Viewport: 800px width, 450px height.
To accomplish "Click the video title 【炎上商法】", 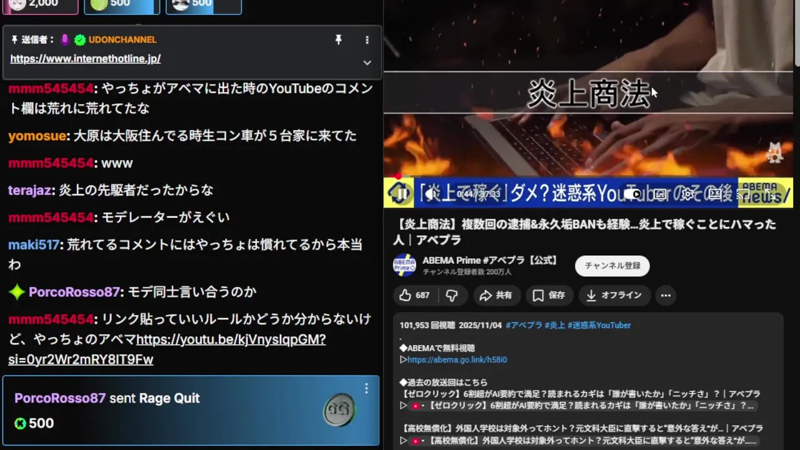I will point(584,232).
